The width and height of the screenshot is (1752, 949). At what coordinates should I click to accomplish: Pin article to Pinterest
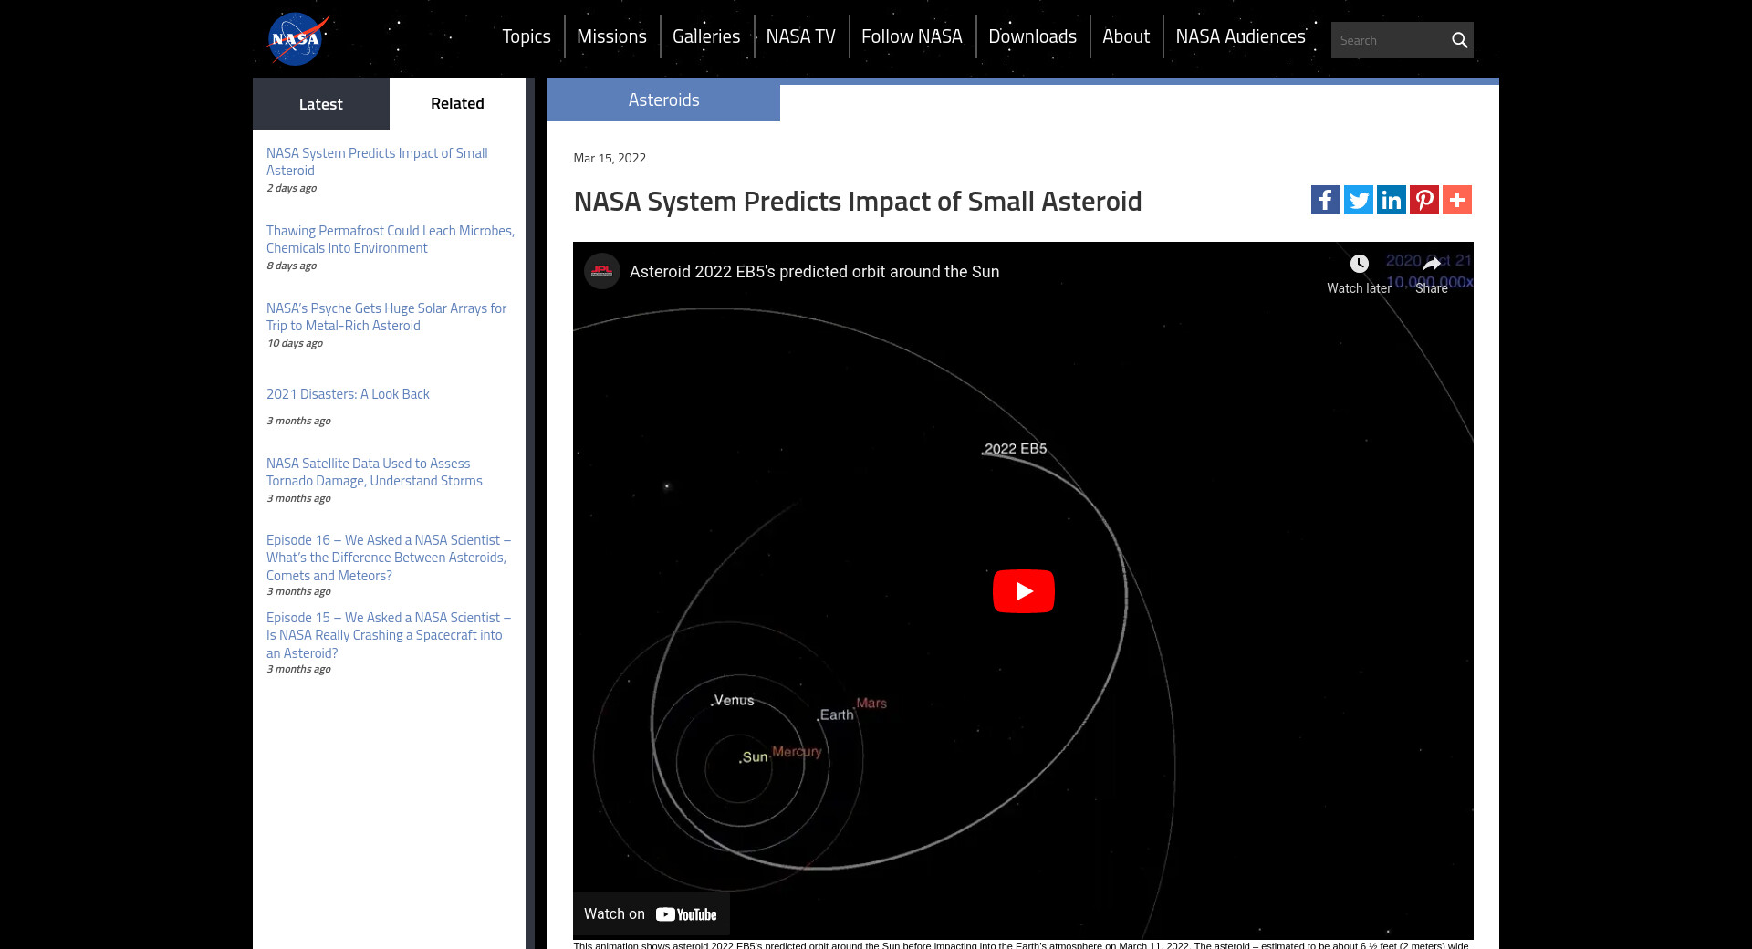pyautogui.click(x=1423, y=200)
